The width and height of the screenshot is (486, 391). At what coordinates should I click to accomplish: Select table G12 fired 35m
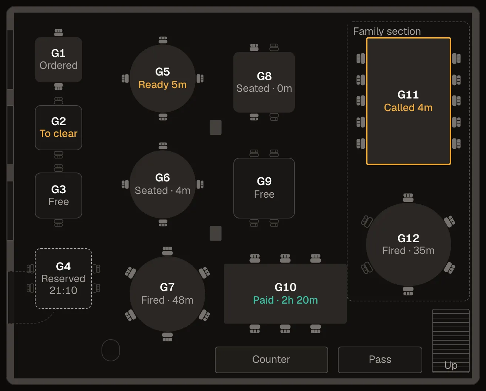(409, 244)
